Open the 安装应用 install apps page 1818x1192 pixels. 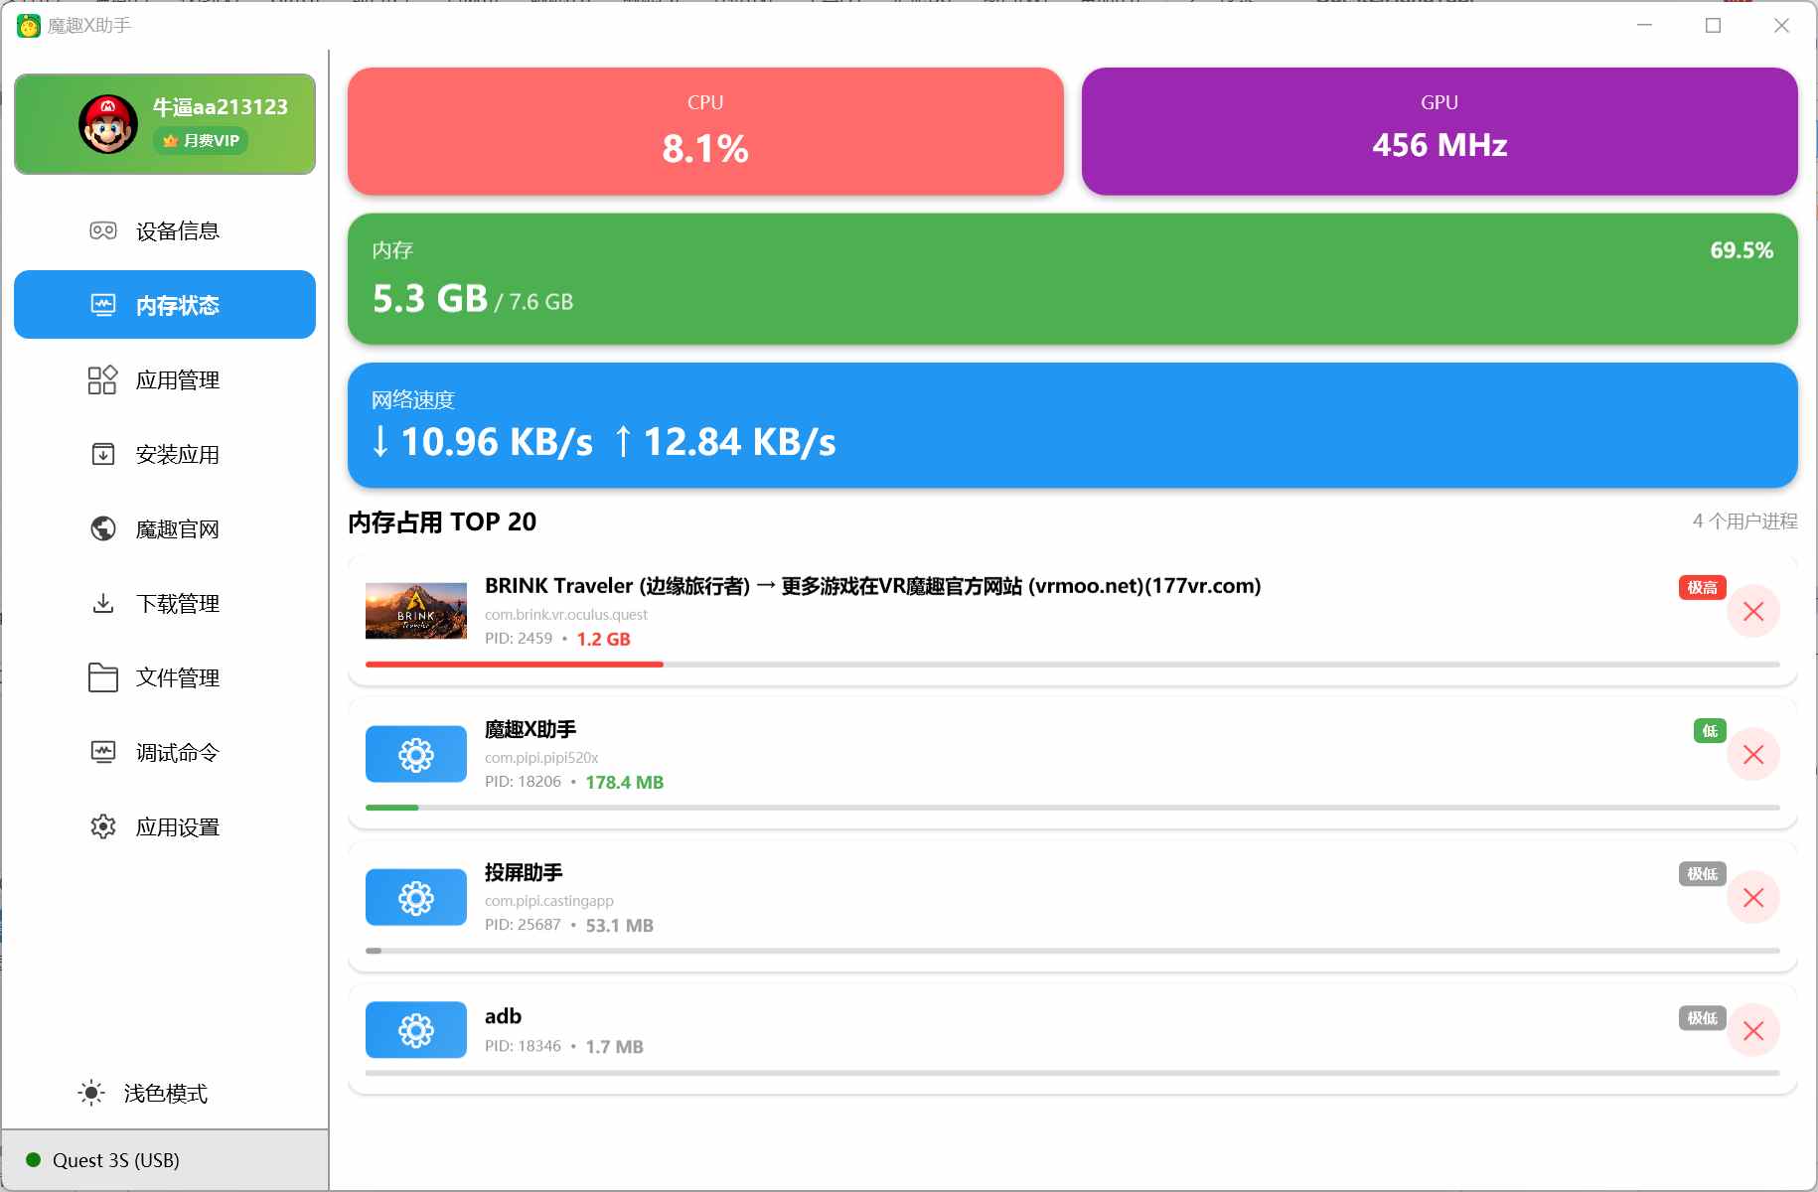point(164,454)
